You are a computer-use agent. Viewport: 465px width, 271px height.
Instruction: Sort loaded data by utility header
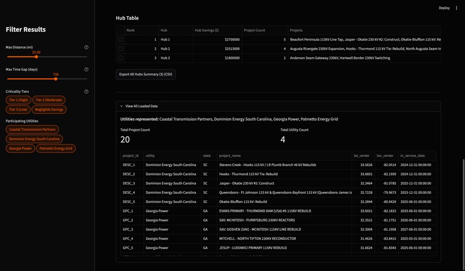[x=172, y=156]
